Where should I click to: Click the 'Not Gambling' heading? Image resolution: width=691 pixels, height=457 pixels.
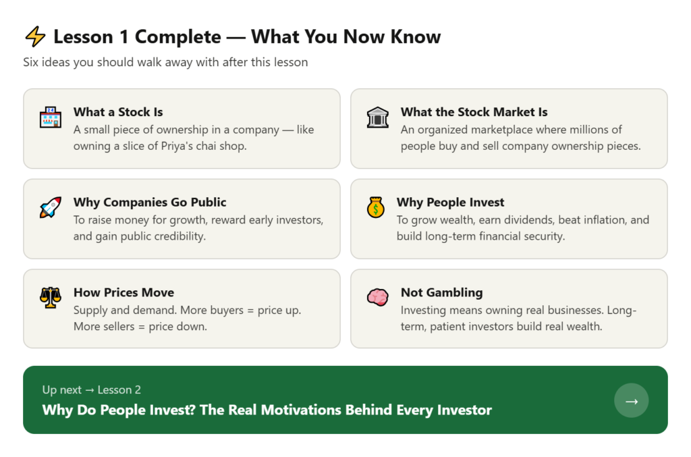pyautogui.click(x=441, y=292)
